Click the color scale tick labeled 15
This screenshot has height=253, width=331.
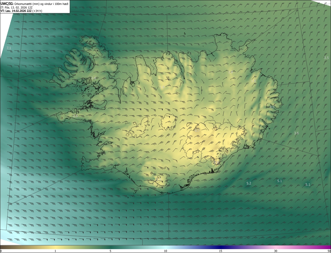click(221, 251)
